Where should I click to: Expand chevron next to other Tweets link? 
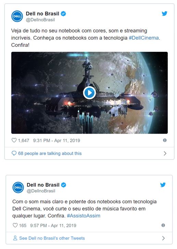[x=163, y=238]
